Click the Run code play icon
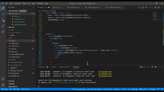 point(139,7)
